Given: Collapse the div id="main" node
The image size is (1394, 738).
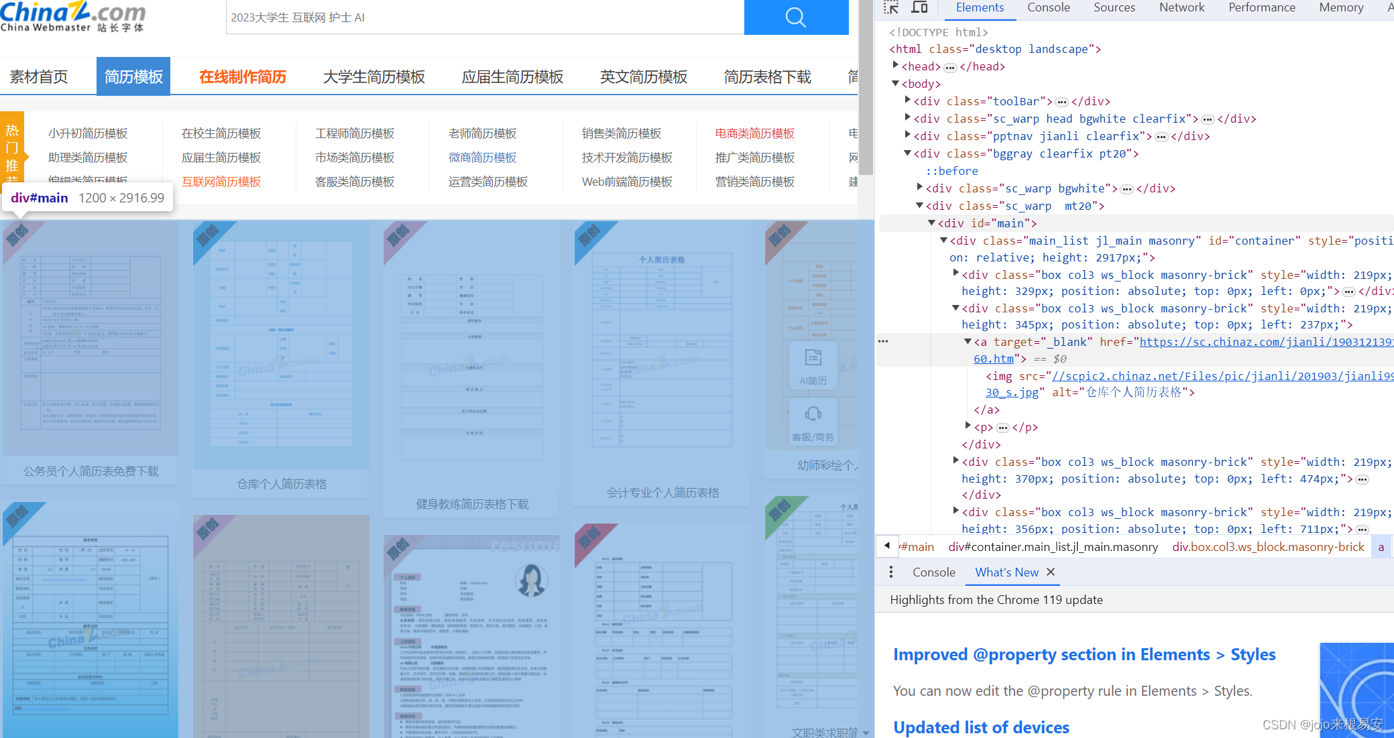Looking at the screenshot, I should coord(931,223).
